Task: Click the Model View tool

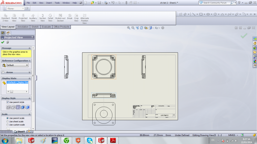Action: tap(14, 18)
